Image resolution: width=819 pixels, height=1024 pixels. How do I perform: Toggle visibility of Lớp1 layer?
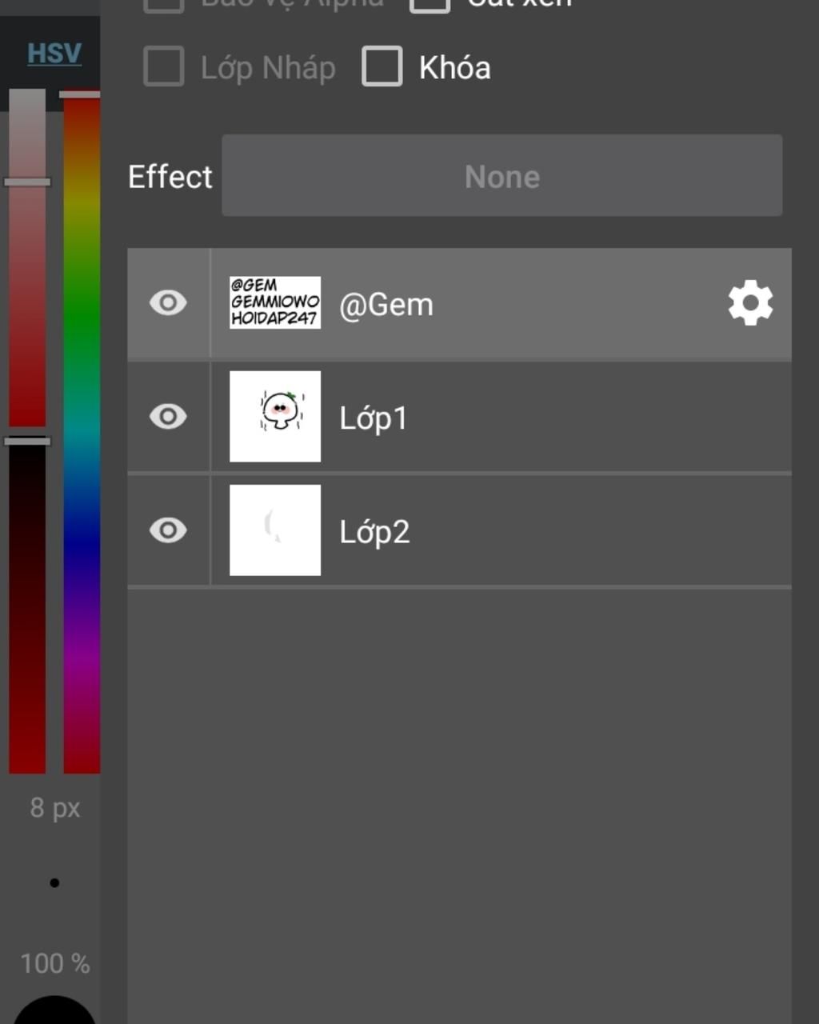coord(168,417)
